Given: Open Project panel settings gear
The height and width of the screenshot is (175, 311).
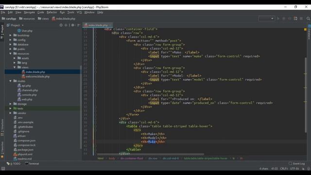Looking at the screenshot, I should tap(73, 25).
